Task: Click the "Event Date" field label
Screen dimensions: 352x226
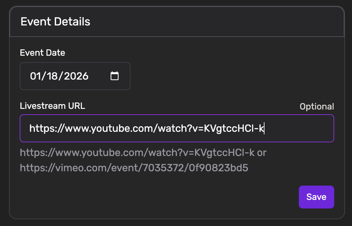Action: 42,53
